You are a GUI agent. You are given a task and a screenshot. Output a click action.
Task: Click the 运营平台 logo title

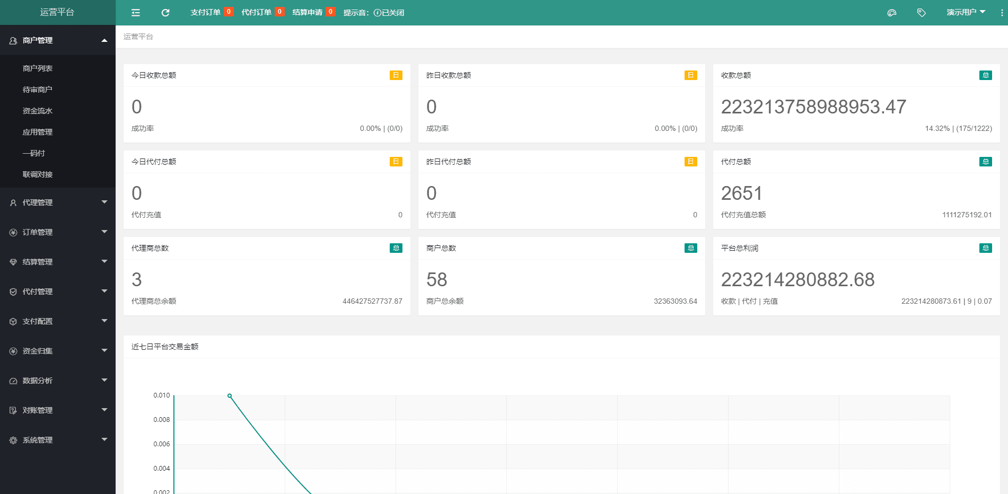click(57, 12)
